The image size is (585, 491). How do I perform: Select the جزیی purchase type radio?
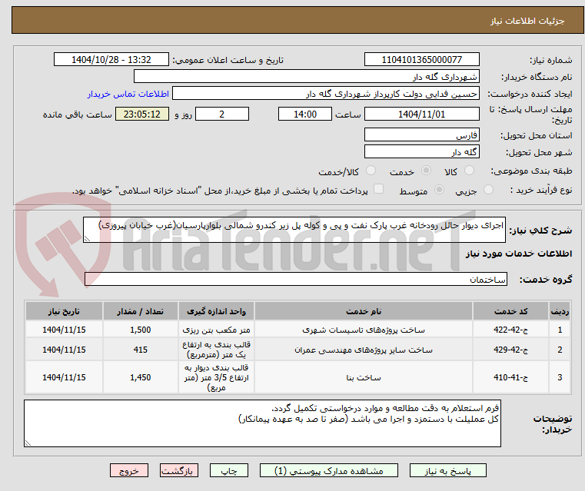tap(488, 190)
